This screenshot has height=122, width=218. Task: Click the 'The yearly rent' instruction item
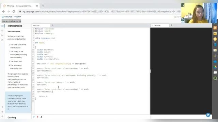tap(16, 61)
